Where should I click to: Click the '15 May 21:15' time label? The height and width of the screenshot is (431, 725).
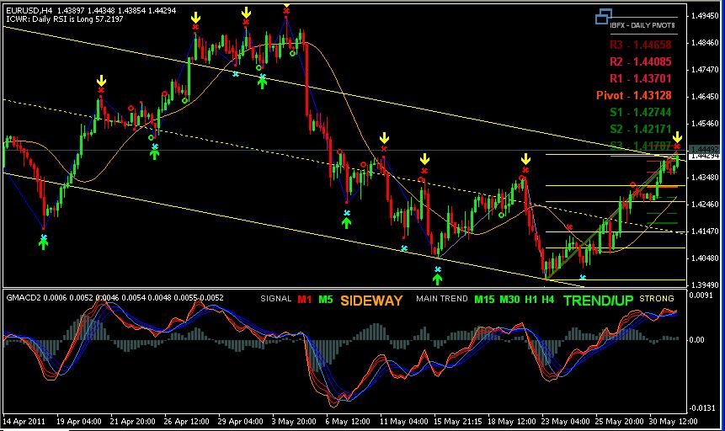tap(458, 421)
